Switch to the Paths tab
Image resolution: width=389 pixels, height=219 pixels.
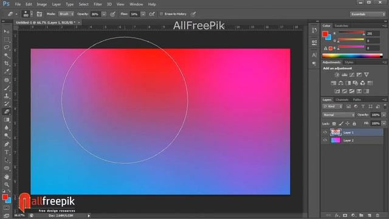click(x=357, y=100)
